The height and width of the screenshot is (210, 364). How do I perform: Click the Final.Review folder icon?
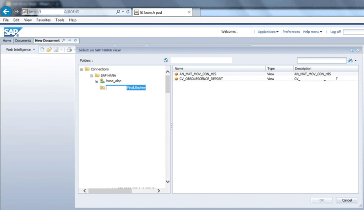[x=103, y=88]
